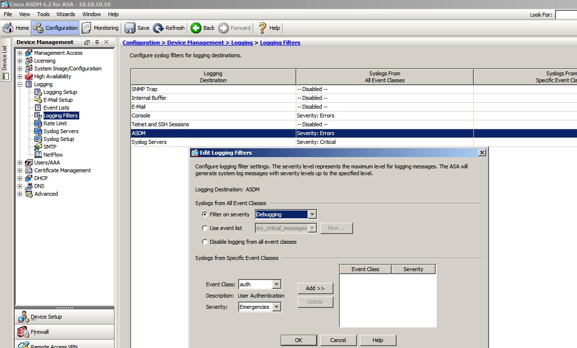
Task: Open the File menu
Action: (8, 14)
